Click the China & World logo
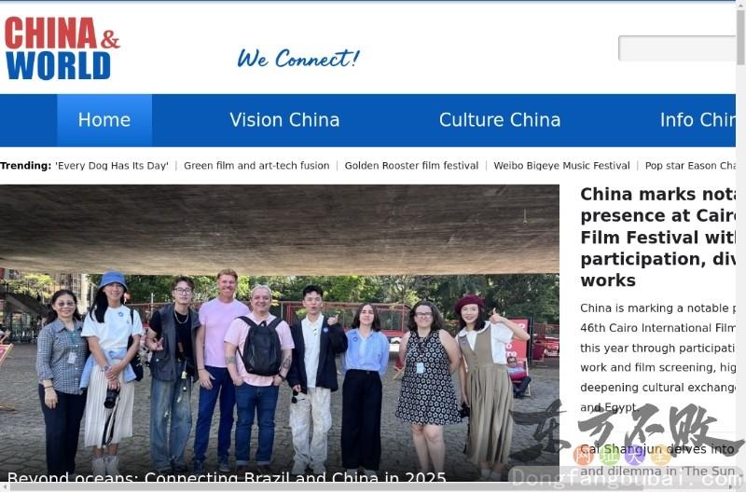 coord(62,48)
